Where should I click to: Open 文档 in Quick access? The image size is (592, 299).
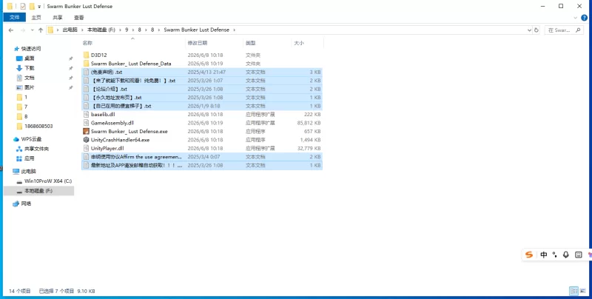pos(30,78)
